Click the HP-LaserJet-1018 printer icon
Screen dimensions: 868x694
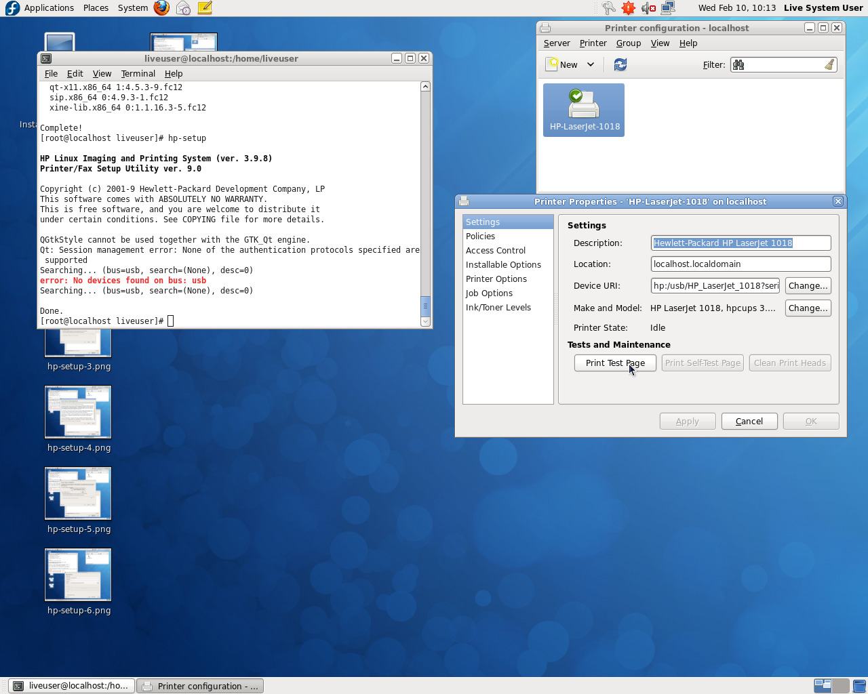click(x=583, y=110)
